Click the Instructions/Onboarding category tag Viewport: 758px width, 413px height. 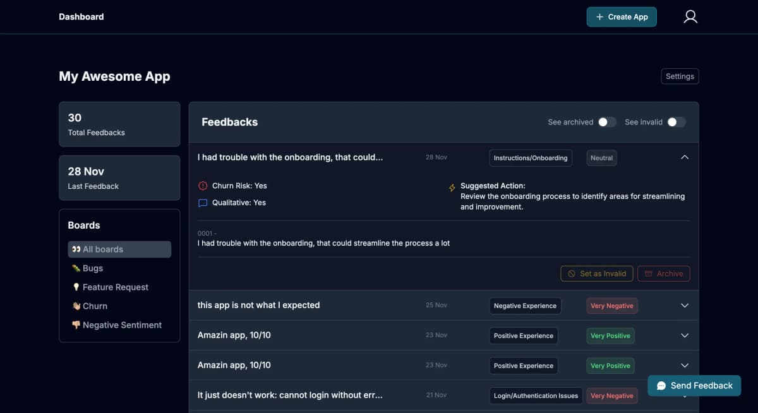pyautogui.click(x=530, y=158)
